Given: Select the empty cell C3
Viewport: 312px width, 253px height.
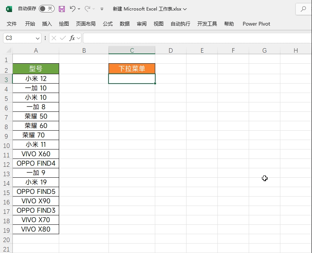Looking at the screenshot, I should [132, 79].
